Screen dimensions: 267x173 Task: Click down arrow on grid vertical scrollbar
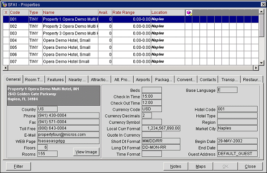(x=261, y=63)
